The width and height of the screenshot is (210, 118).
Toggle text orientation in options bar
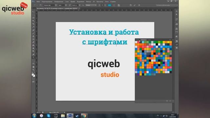click(40, 5)
